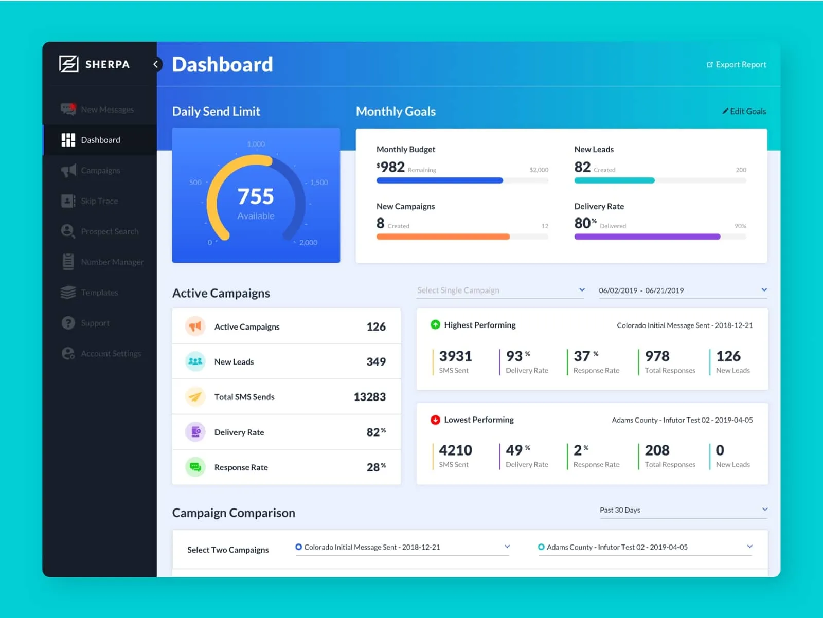This screenshot has height=618, width=823.
Task: Select the Templates icon in sidebar
Action: (67, 292)
